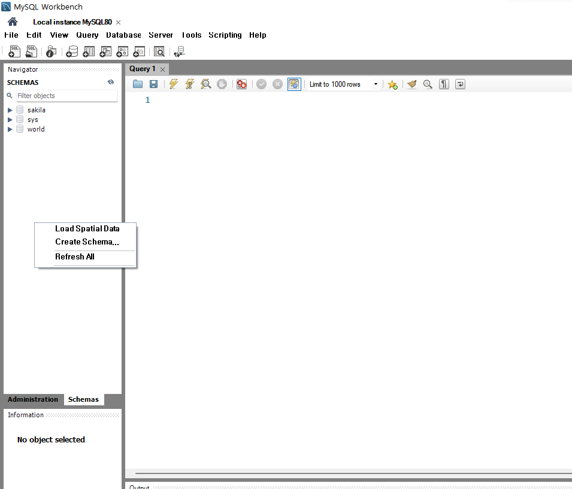Open a script file in query editor
This screenshot has height=489, width=572.
pos(138,84)
